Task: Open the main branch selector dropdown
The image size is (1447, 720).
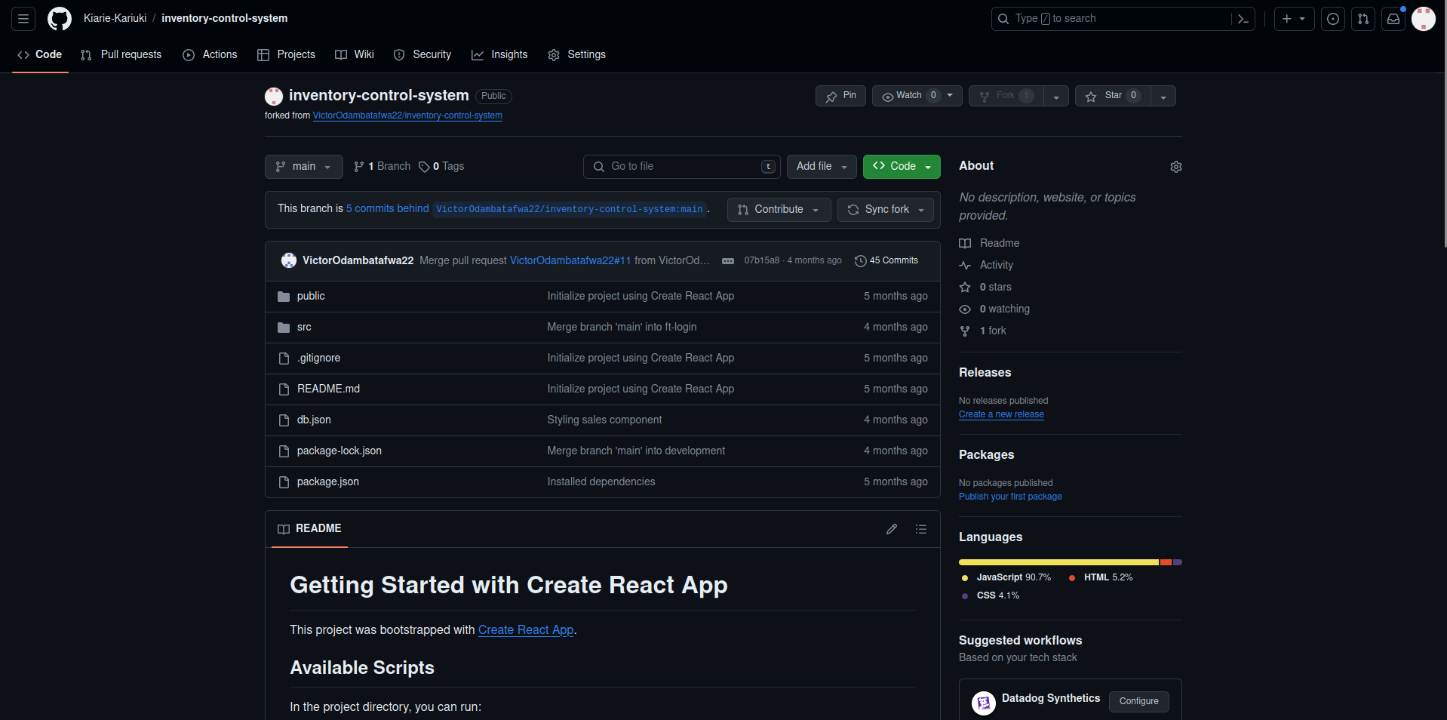Action: click(x=303, y=167)
